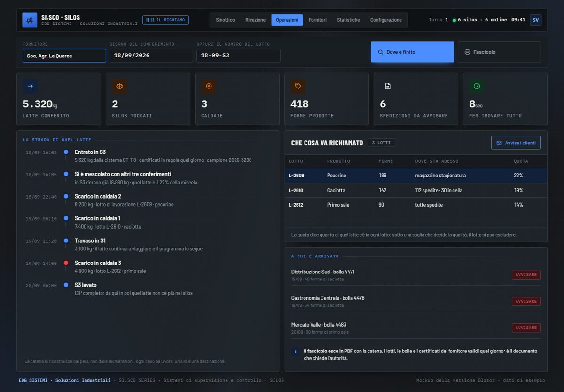Click the Fornitore input field
Screen dimensions: 564x392
(64, 56)
